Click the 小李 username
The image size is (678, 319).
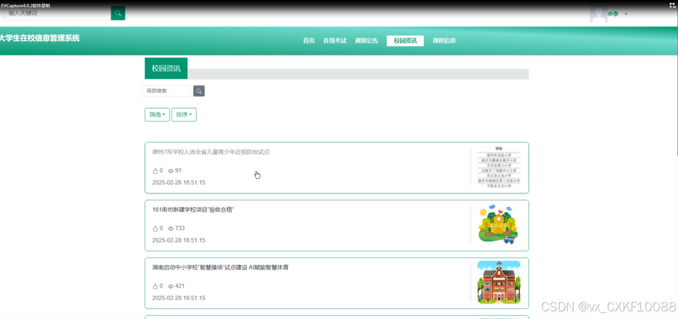613,14
